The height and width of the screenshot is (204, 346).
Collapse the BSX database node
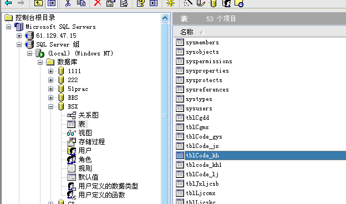[51, 106]
